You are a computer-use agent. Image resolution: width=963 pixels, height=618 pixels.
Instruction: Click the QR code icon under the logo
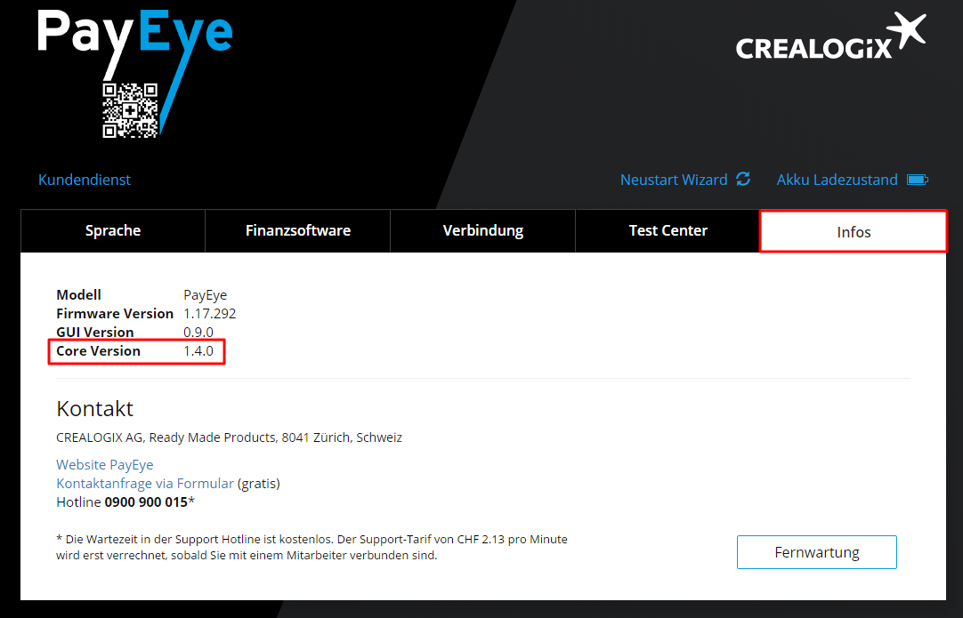[x=130, y=110]
